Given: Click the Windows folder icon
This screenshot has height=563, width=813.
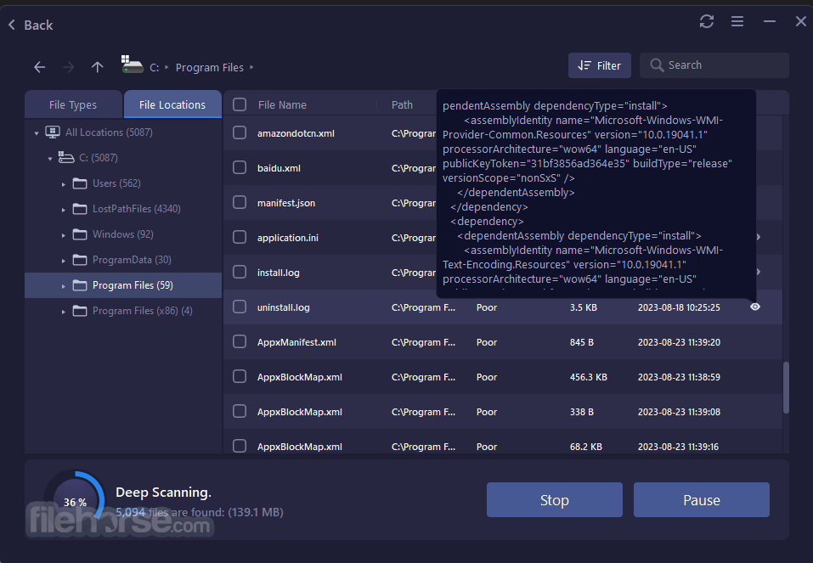Looking at the screenshot, I should pyautogui.click(x=80, y=234).
